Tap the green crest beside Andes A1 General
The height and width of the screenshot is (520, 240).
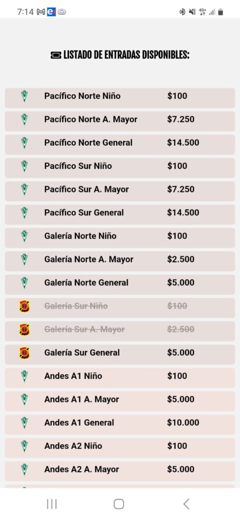pos(24,422)
